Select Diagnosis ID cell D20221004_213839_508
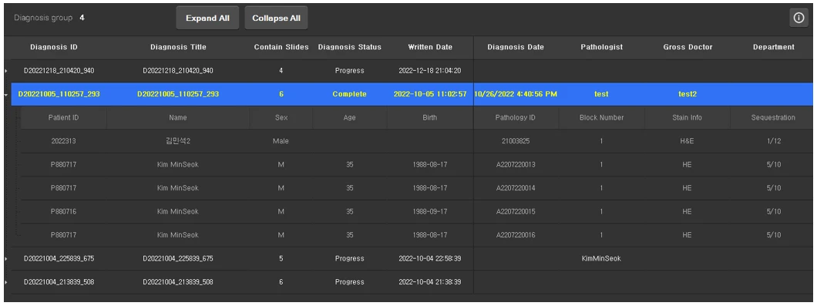Image resolution: width=817 pixels, height=306 pixels. 59,282
